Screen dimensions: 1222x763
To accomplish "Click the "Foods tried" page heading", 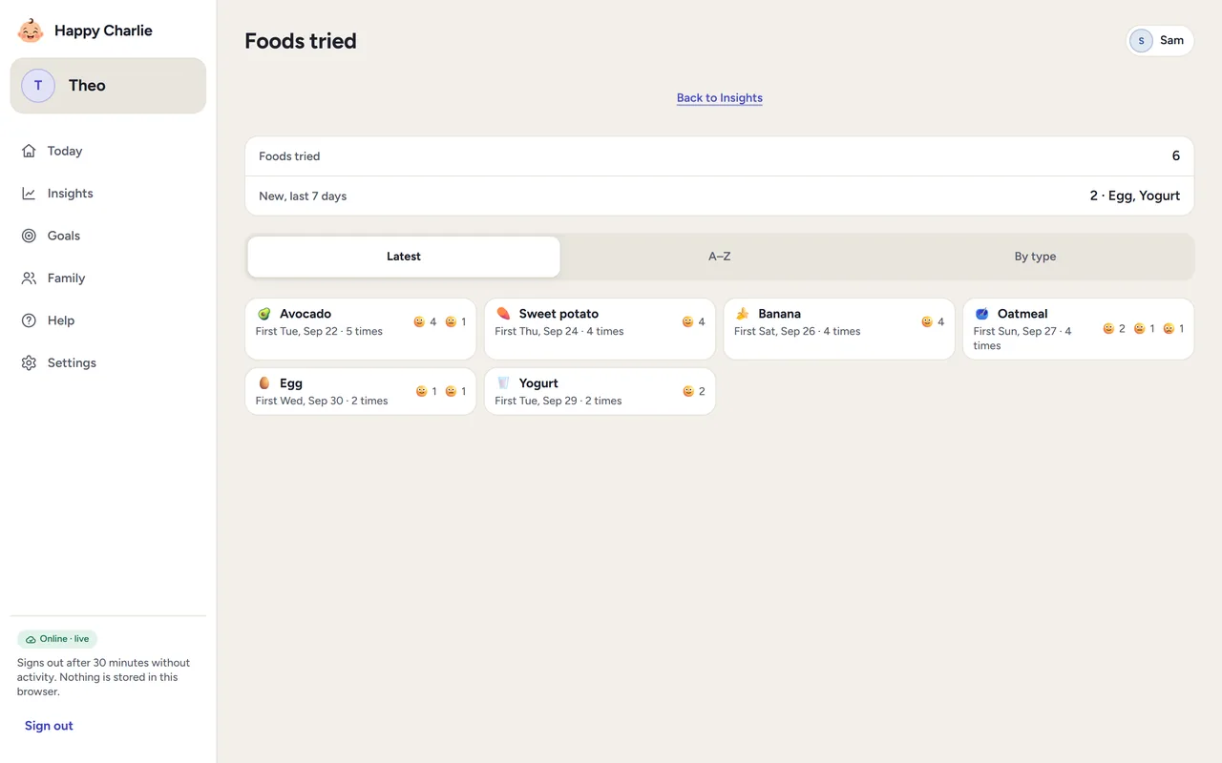I will pyautogui.click(x=301, y=41).
